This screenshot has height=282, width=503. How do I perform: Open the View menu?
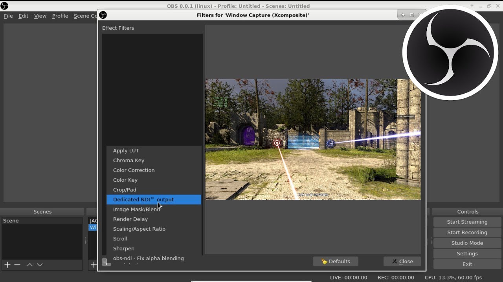[x=40, y=16]
